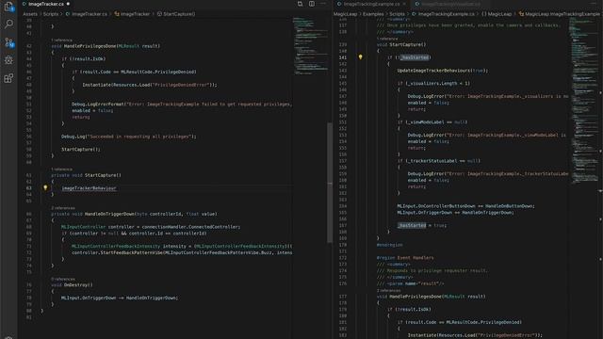Click the Split Editor icon in left pane
Screen dimensions: 603x339
point(312,4)
